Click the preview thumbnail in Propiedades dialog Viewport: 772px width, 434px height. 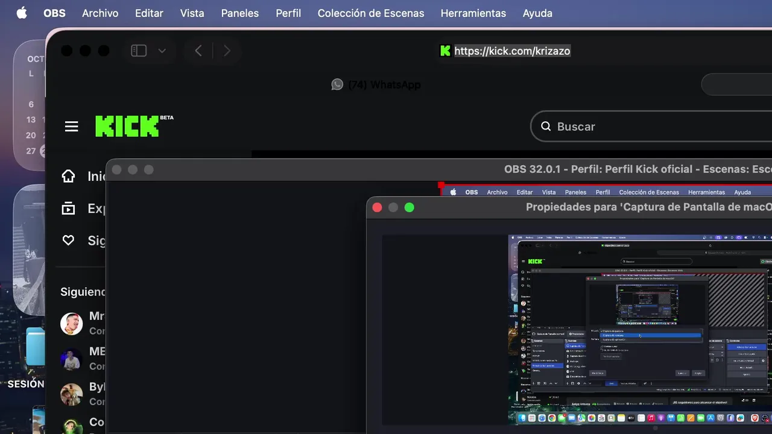click(x=640, y=330)
